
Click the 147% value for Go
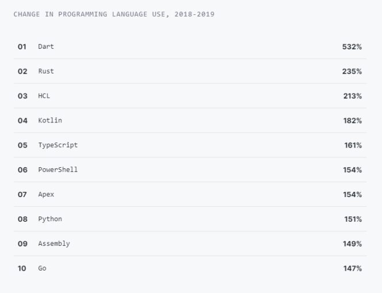pyautogui.click(x=352, y=268)
